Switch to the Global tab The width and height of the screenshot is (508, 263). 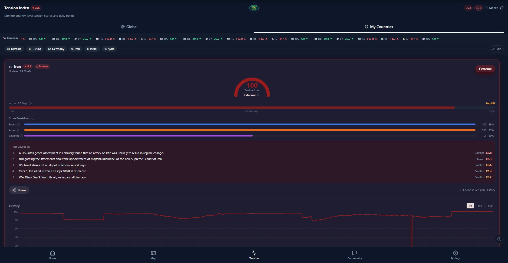tap(129, 27)
